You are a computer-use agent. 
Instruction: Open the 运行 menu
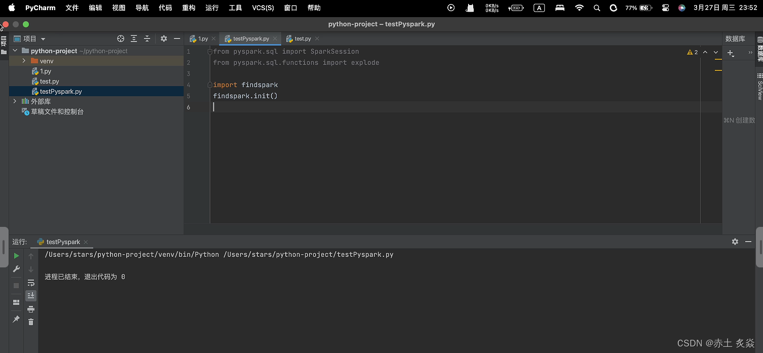pyautogui.click(x=212, y=8)
